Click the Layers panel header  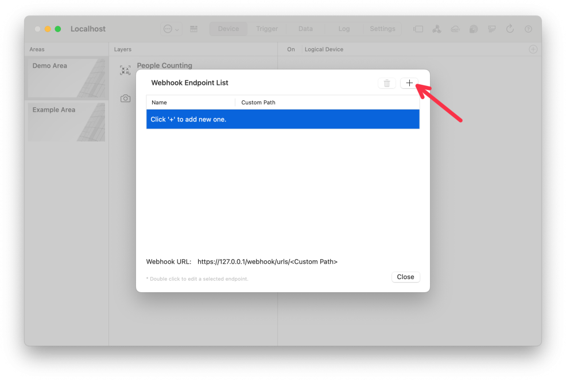[123, 49]
